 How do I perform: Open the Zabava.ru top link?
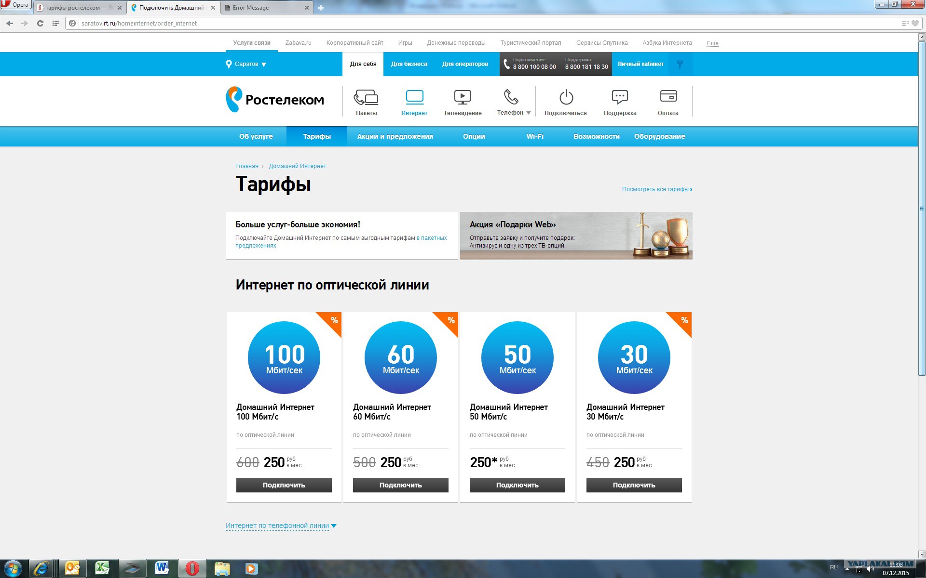pyautogui.click(x=298, y=43)
